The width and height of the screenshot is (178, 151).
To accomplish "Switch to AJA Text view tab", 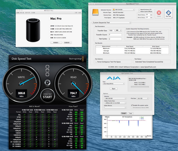I will (131, 113).
